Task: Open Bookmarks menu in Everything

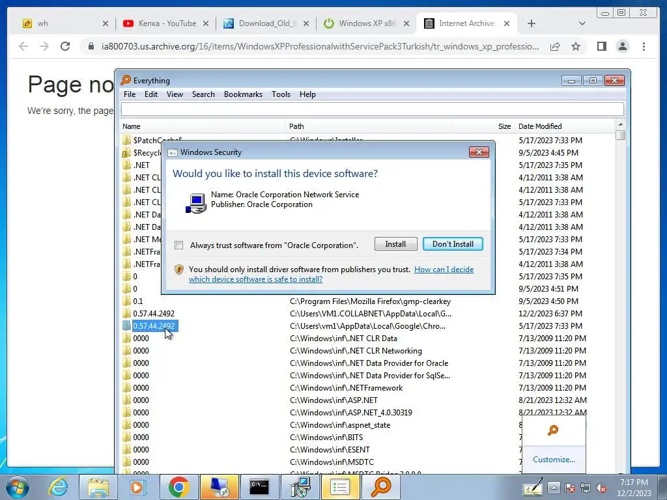Action: click(243, 94)
